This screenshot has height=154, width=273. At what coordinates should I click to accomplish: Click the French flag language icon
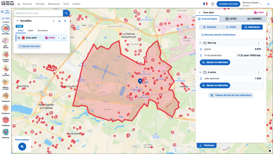coord(205,4)
